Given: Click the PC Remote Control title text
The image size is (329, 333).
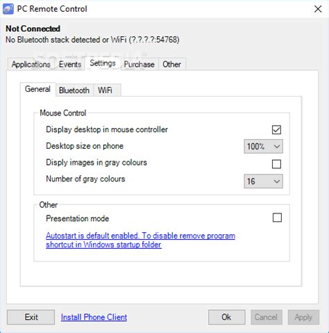Looking at the screenshot, I should point(52,9).
